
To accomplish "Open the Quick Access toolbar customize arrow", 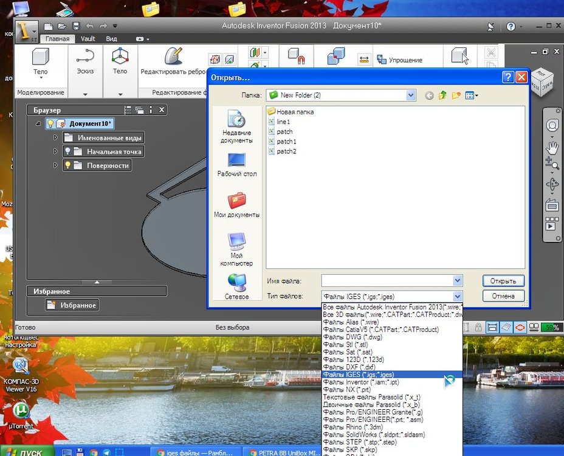I will (x=115, y=26).
